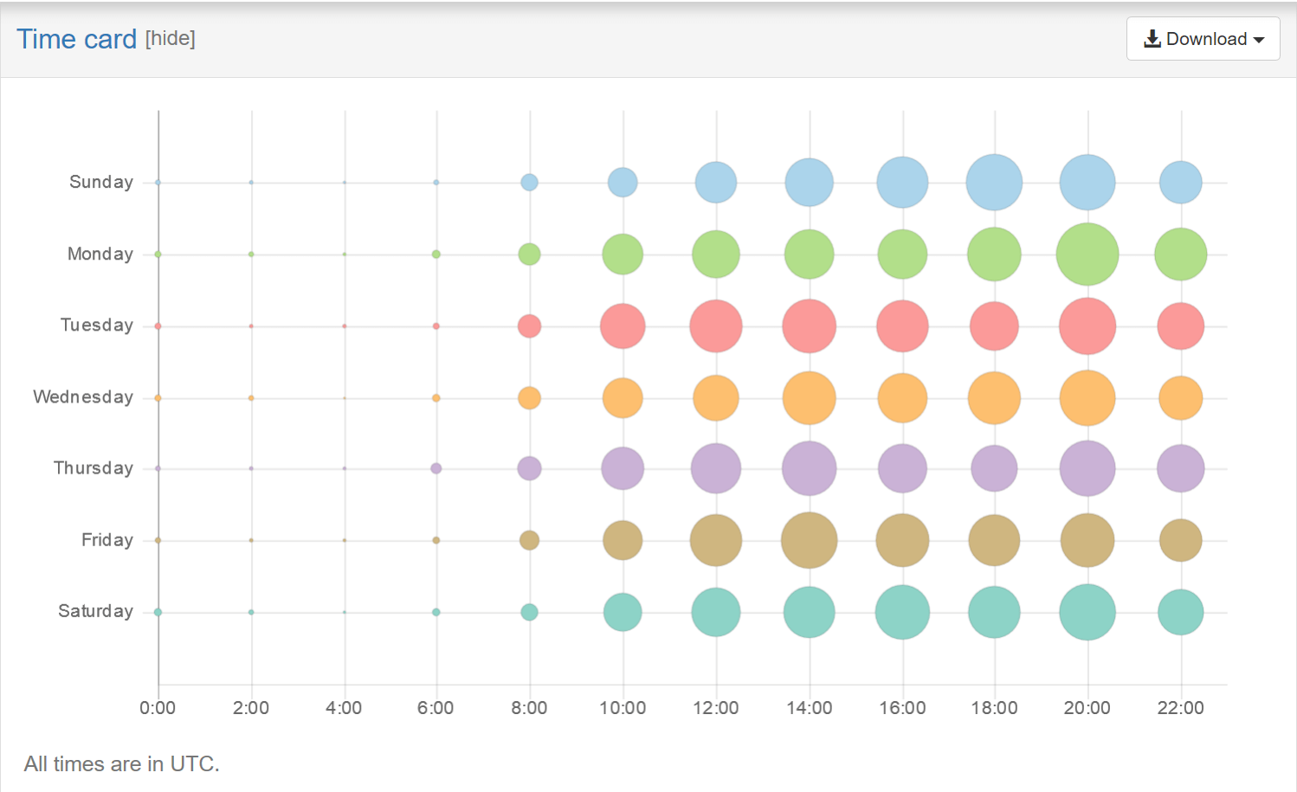Click the 18:00 time axis label
This screenshot has height=792, width=1297.
(994, 708)
